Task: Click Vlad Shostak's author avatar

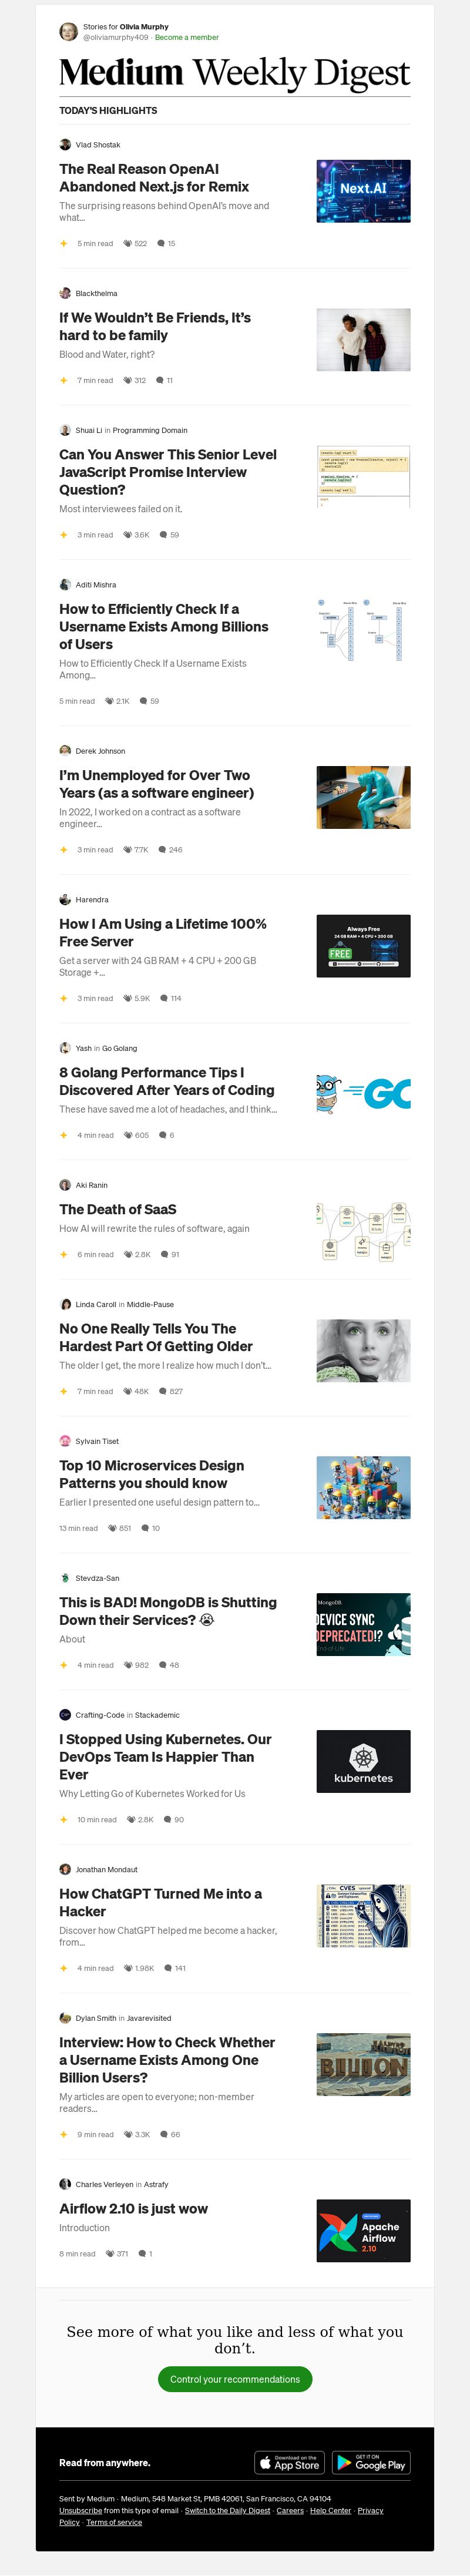Action: pos(65,145)
